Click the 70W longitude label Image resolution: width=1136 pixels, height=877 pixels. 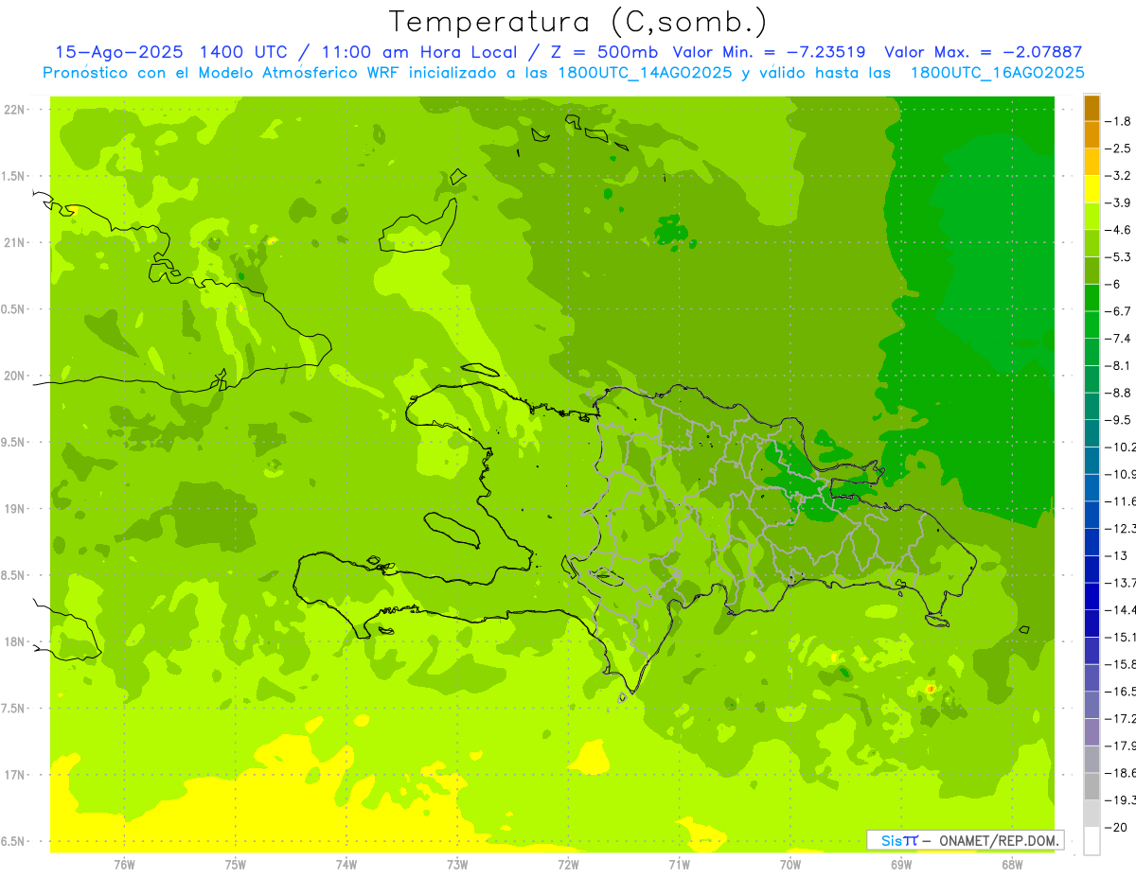pos(790,864)
